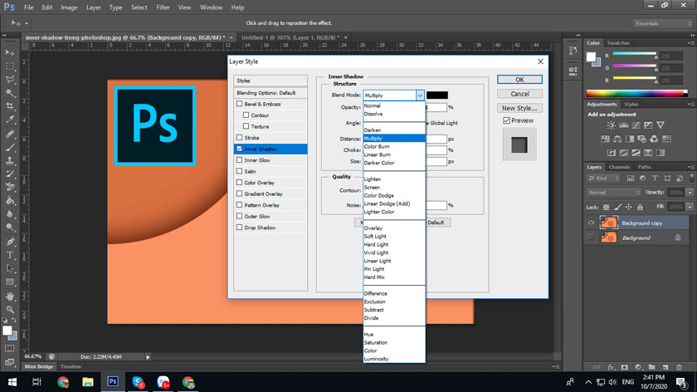
Task: Select the Move tool in toolbar
Action: coord(10,53)
